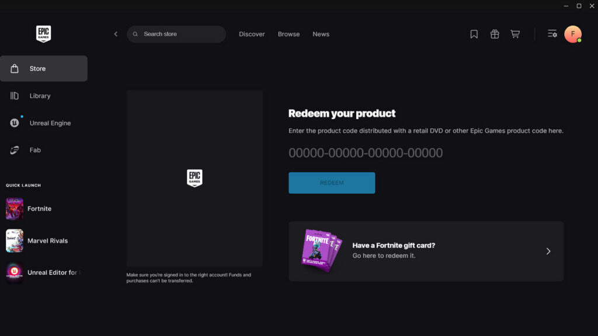Launch Fortnite from its thumbnail

pyautogui.click(x=15, y=209)
